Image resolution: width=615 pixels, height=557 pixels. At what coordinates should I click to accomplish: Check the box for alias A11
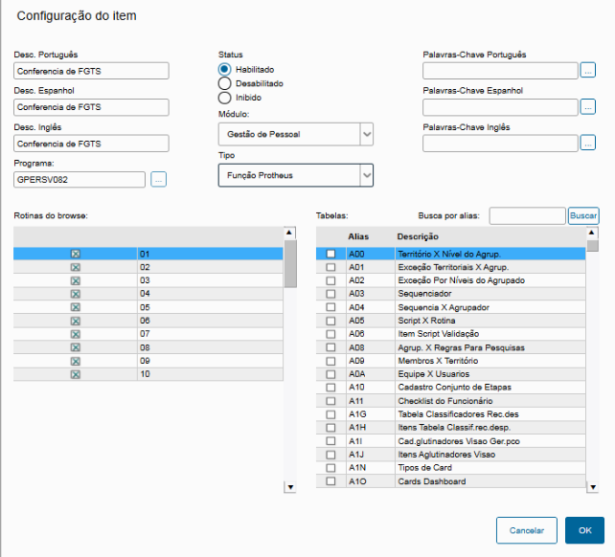[330, 399]
